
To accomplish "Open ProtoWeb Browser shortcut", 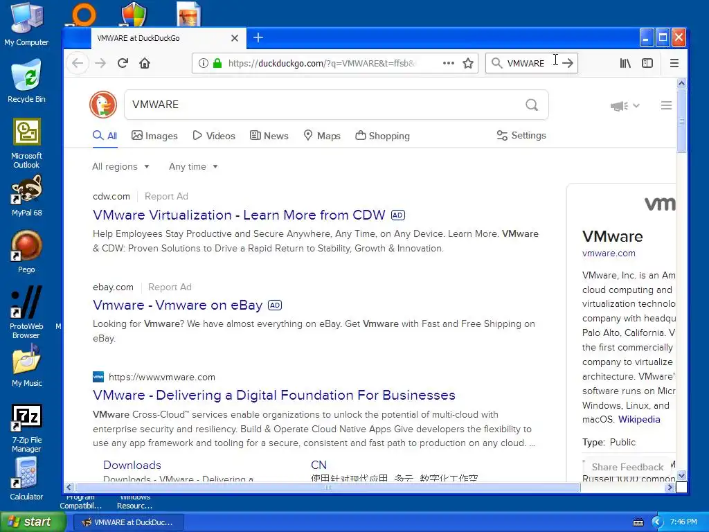I will coord(26,312).
